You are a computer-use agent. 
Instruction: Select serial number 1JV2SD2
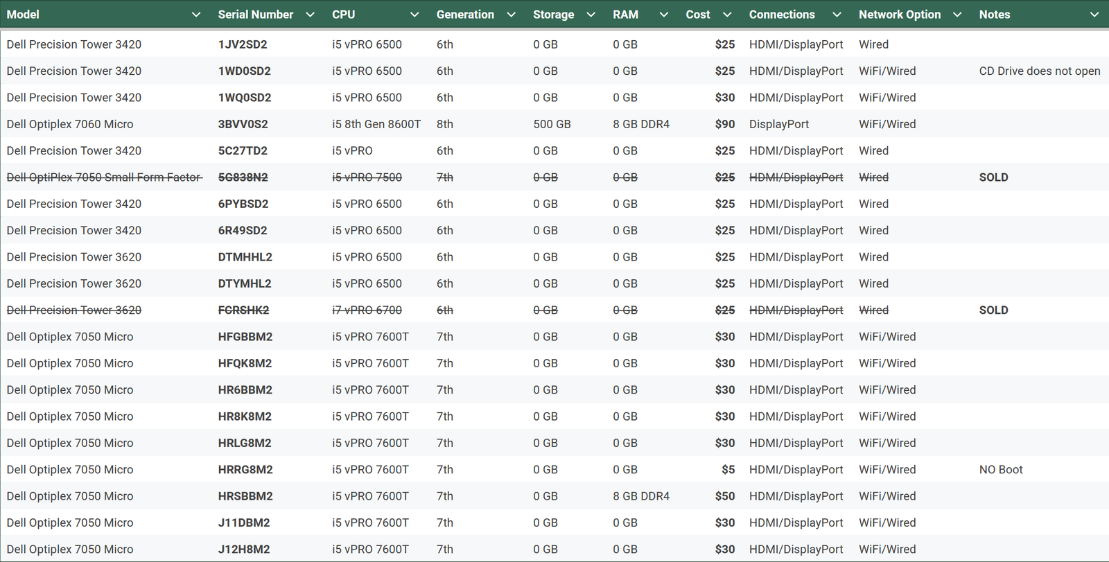(x=243, y=44)
